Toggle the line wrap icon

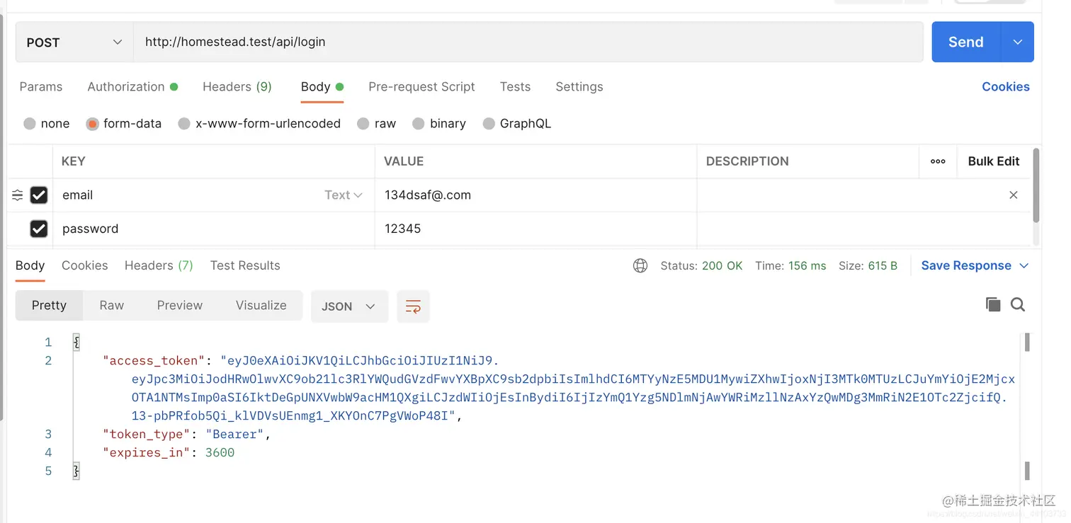413,306
